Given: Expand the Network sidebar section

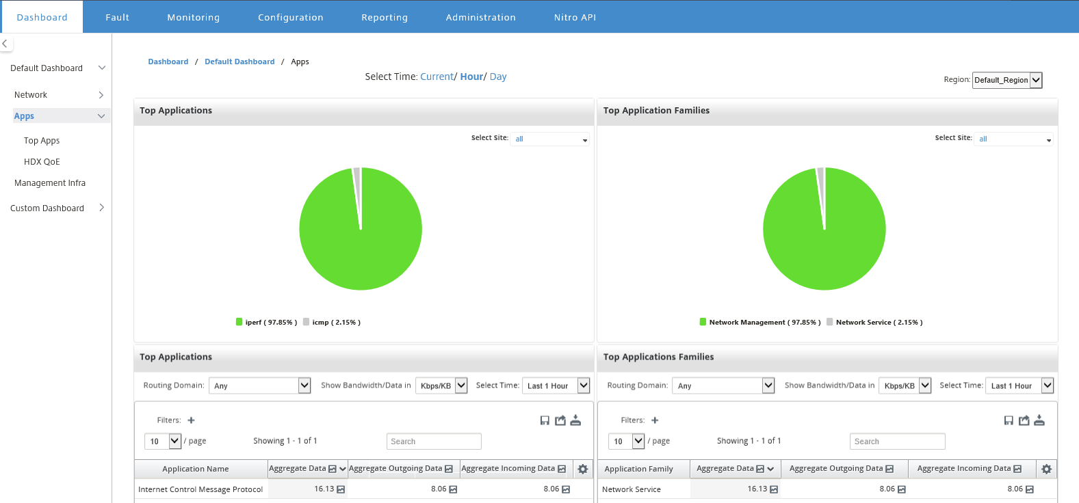Looking at the screenshot, I should pyautogui.click(x=101, y=95).
